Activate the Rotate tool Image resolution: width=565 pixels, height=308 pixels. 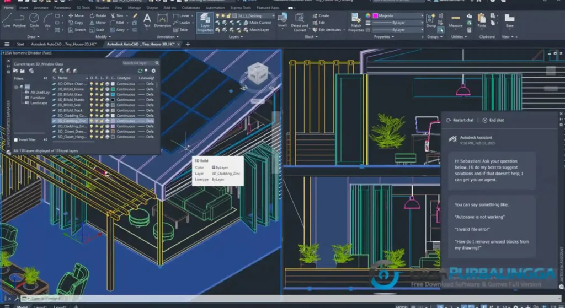click(98, 16)
